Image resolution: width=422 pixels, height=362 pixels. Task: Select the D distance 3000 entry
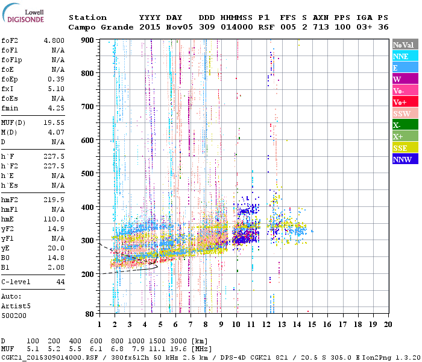coord(178,341)
